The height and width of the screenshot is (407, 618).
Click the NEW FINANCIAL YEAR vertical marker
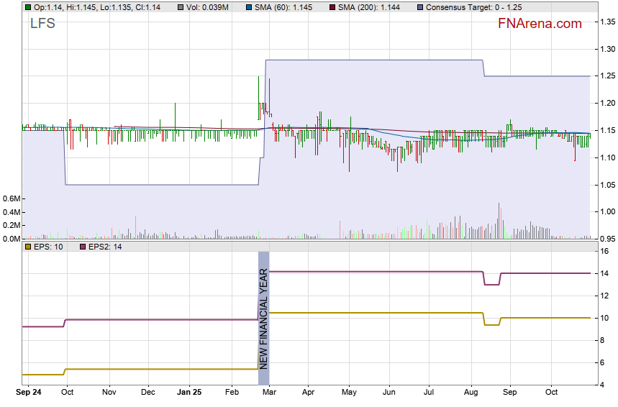coord(263,318)
